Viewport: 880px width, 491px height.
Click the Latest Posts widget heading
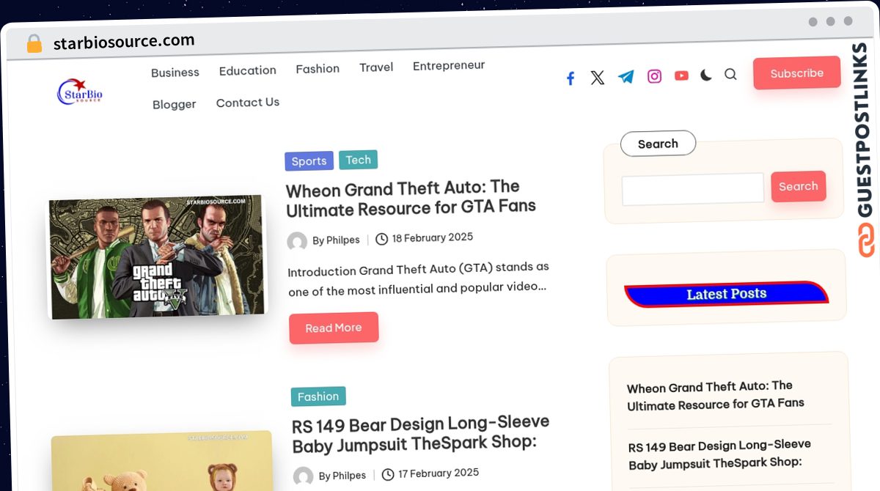[727, 294]
